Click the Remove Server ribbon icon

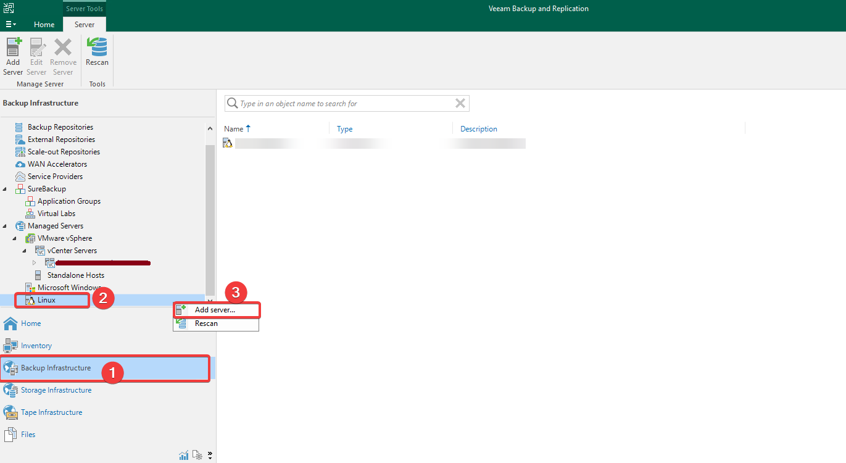pos(63,48)
